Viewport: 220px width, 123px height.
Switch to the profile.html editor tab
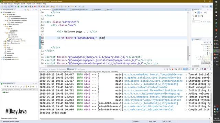[x=98, y=10]
